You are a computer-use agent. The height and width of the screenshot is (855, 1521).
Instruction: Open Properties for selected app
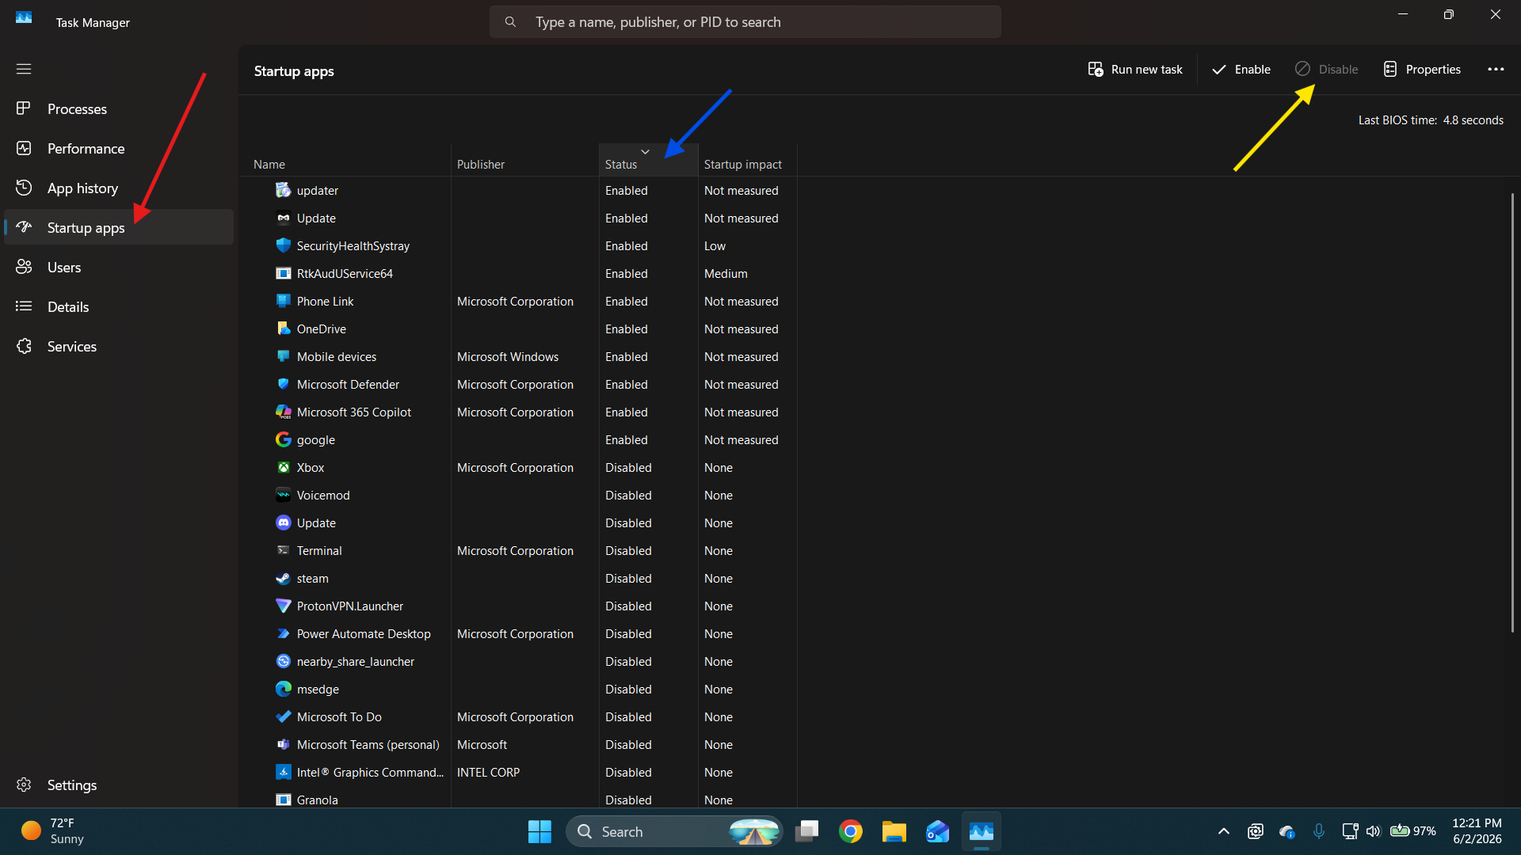[x=1422, y=70]
